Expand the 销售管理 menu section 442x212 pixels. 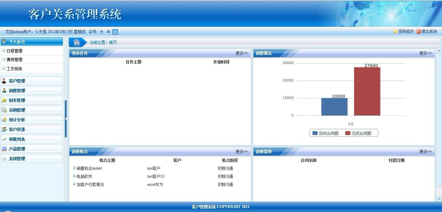coord(32,91)
